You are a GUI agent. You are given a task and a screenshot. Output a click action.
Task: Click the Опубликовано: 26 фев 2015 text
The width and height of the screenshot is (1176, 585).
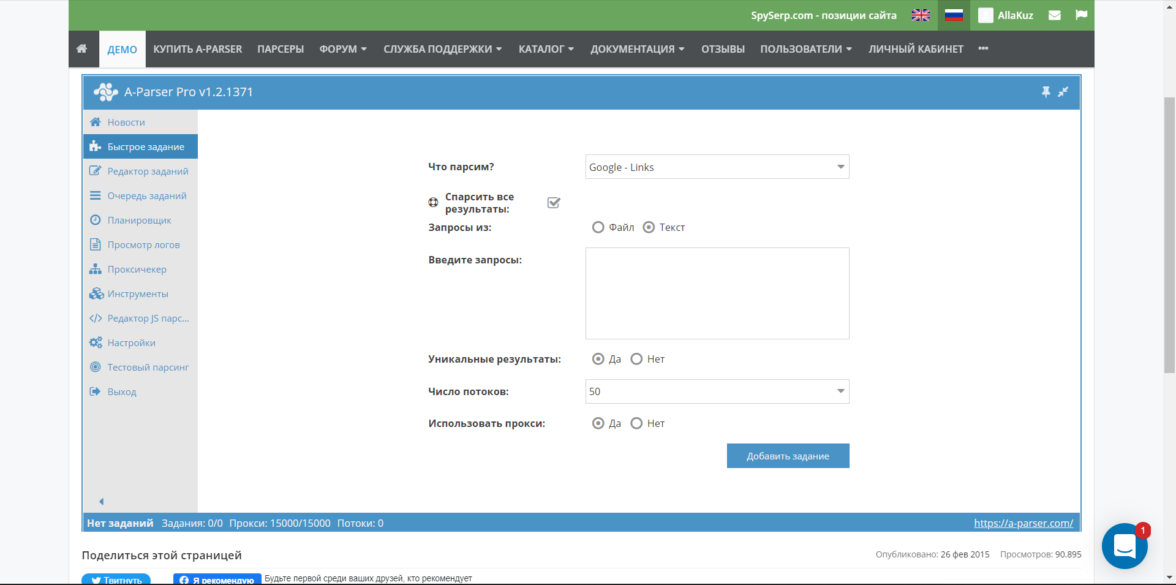click(932, 554)
